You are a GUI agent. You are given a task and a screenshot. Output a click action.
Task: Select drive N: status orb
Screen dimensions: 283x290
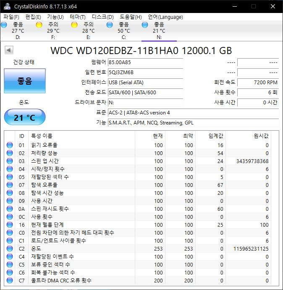(145, 25)
